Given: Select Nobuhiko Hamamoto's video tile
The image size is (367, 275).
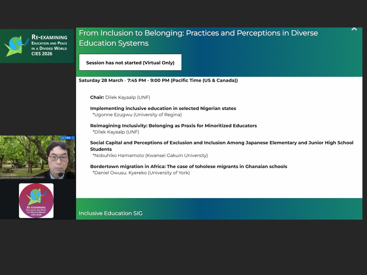Looking at the screenshot, I should point(37,157).
